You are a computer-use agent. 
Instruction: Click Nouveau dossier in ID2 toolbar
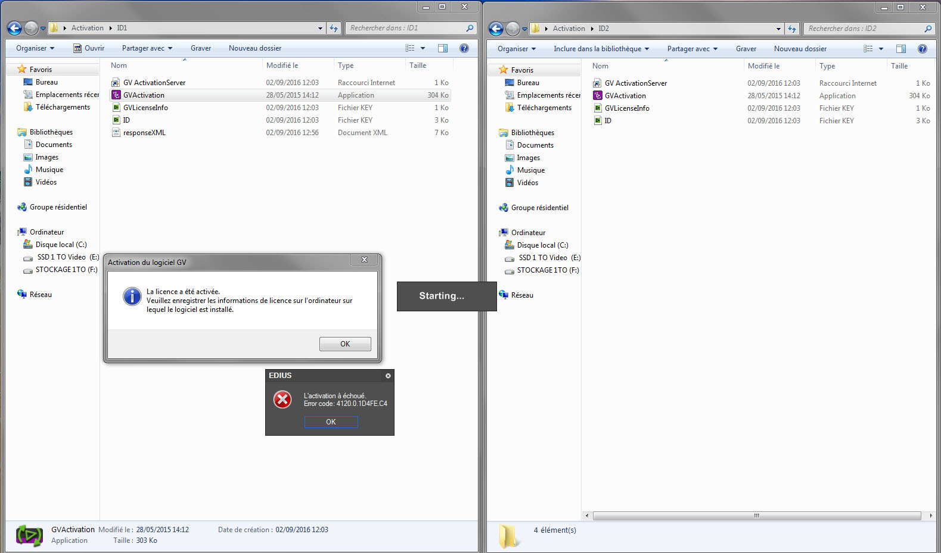pyautogui.click(x=800, y=49)
